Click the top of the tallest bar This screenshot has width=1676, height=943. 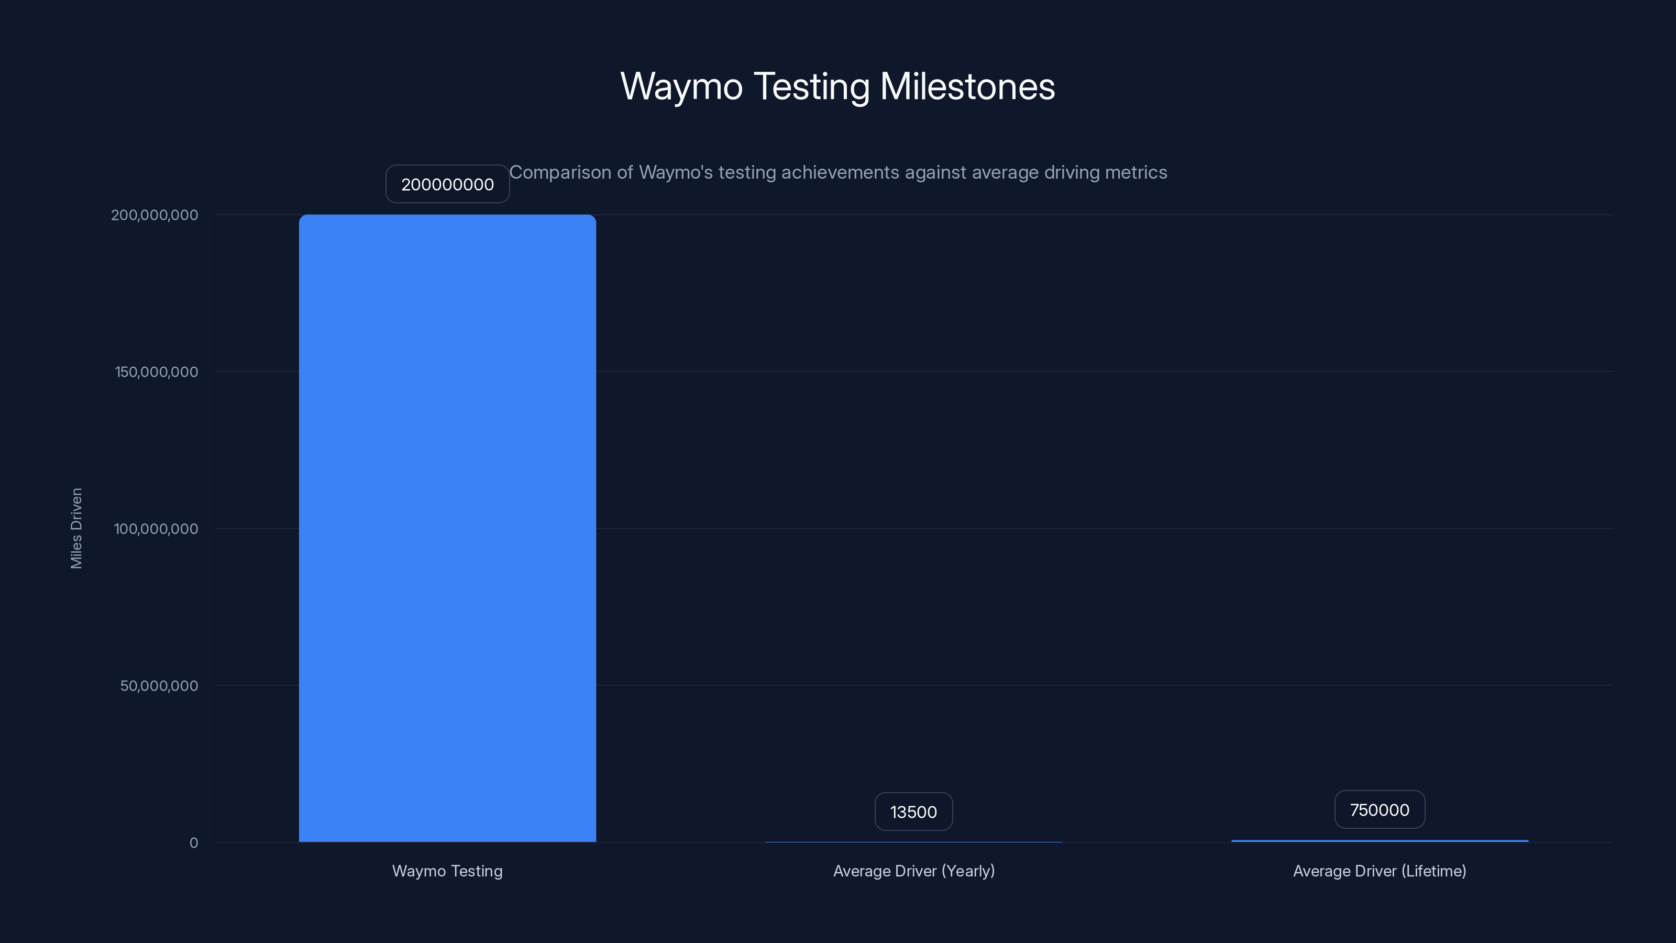coord(448,218)
